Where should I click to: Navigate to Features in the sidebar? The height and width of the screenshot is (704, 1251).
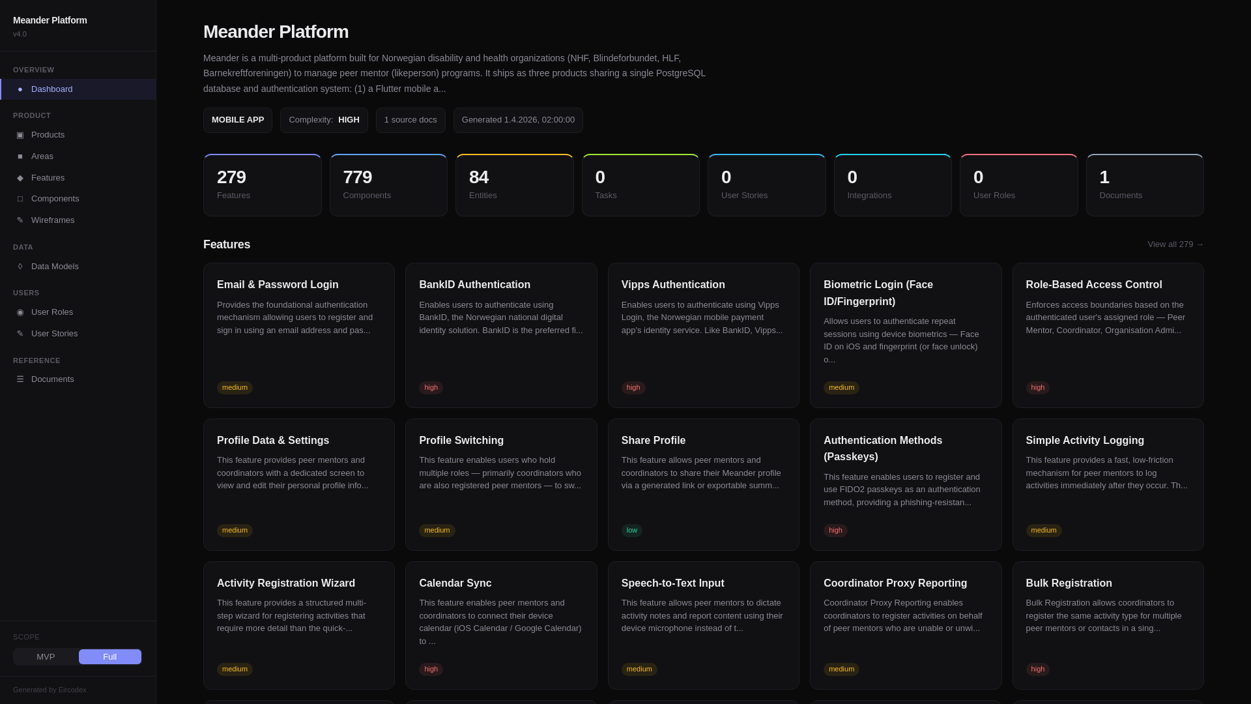[x=78, y=178]
